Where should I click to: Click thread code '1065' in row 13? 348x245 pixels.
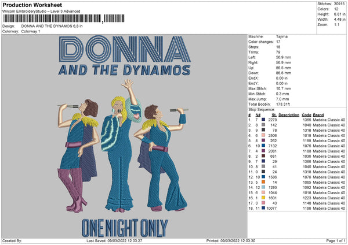pos(307,182)
